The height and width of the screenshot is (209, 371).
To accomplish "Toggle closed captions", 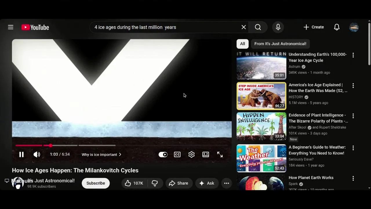I will 177,154.
